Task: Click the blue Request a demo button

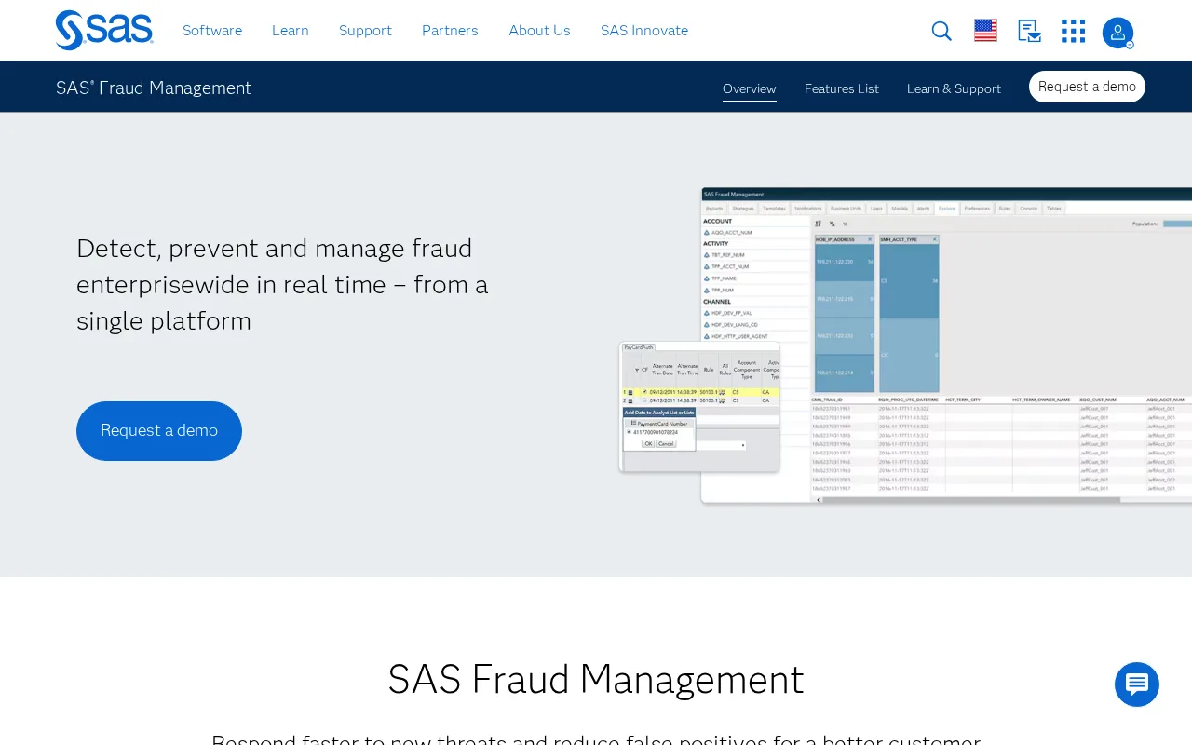Action: (x=159, y=431)
